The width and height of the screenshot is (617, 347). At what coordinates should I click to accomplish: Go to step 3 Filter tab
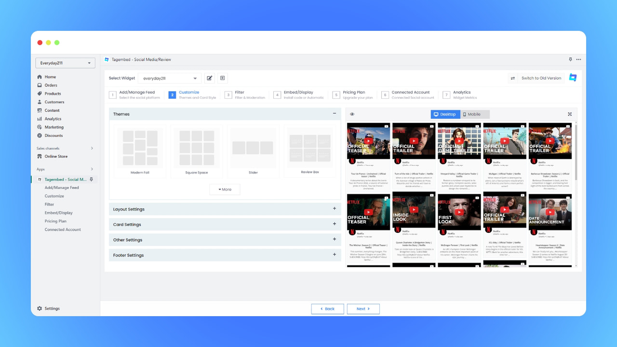pyautogui.click(x=245, y=94)
